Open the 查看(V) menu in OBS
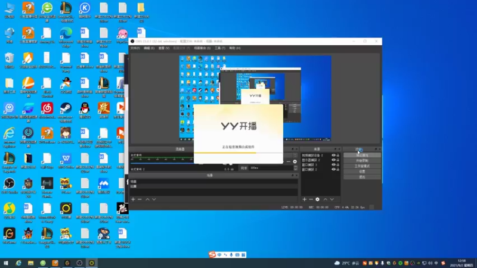 point(163,48)
